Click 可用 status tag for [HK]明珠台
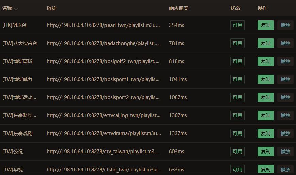The image size is (296, 175). tap(237, 25)
